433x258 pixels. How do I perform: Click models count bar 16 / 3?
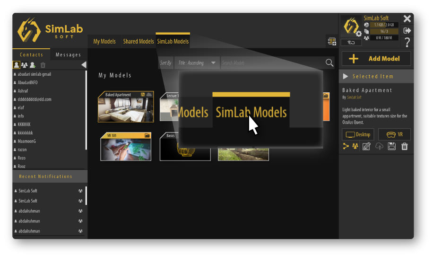(384, 31)
